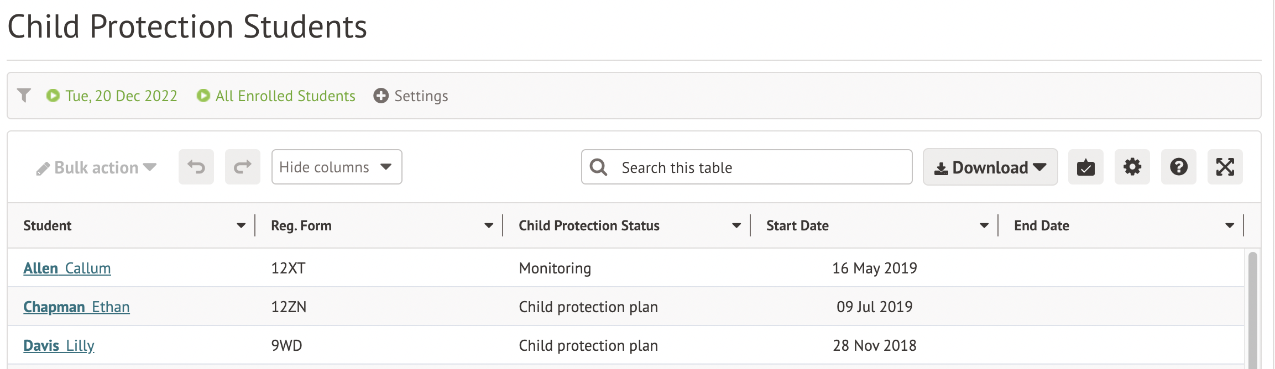Open the Download dropdown menu

pos(990,167)
